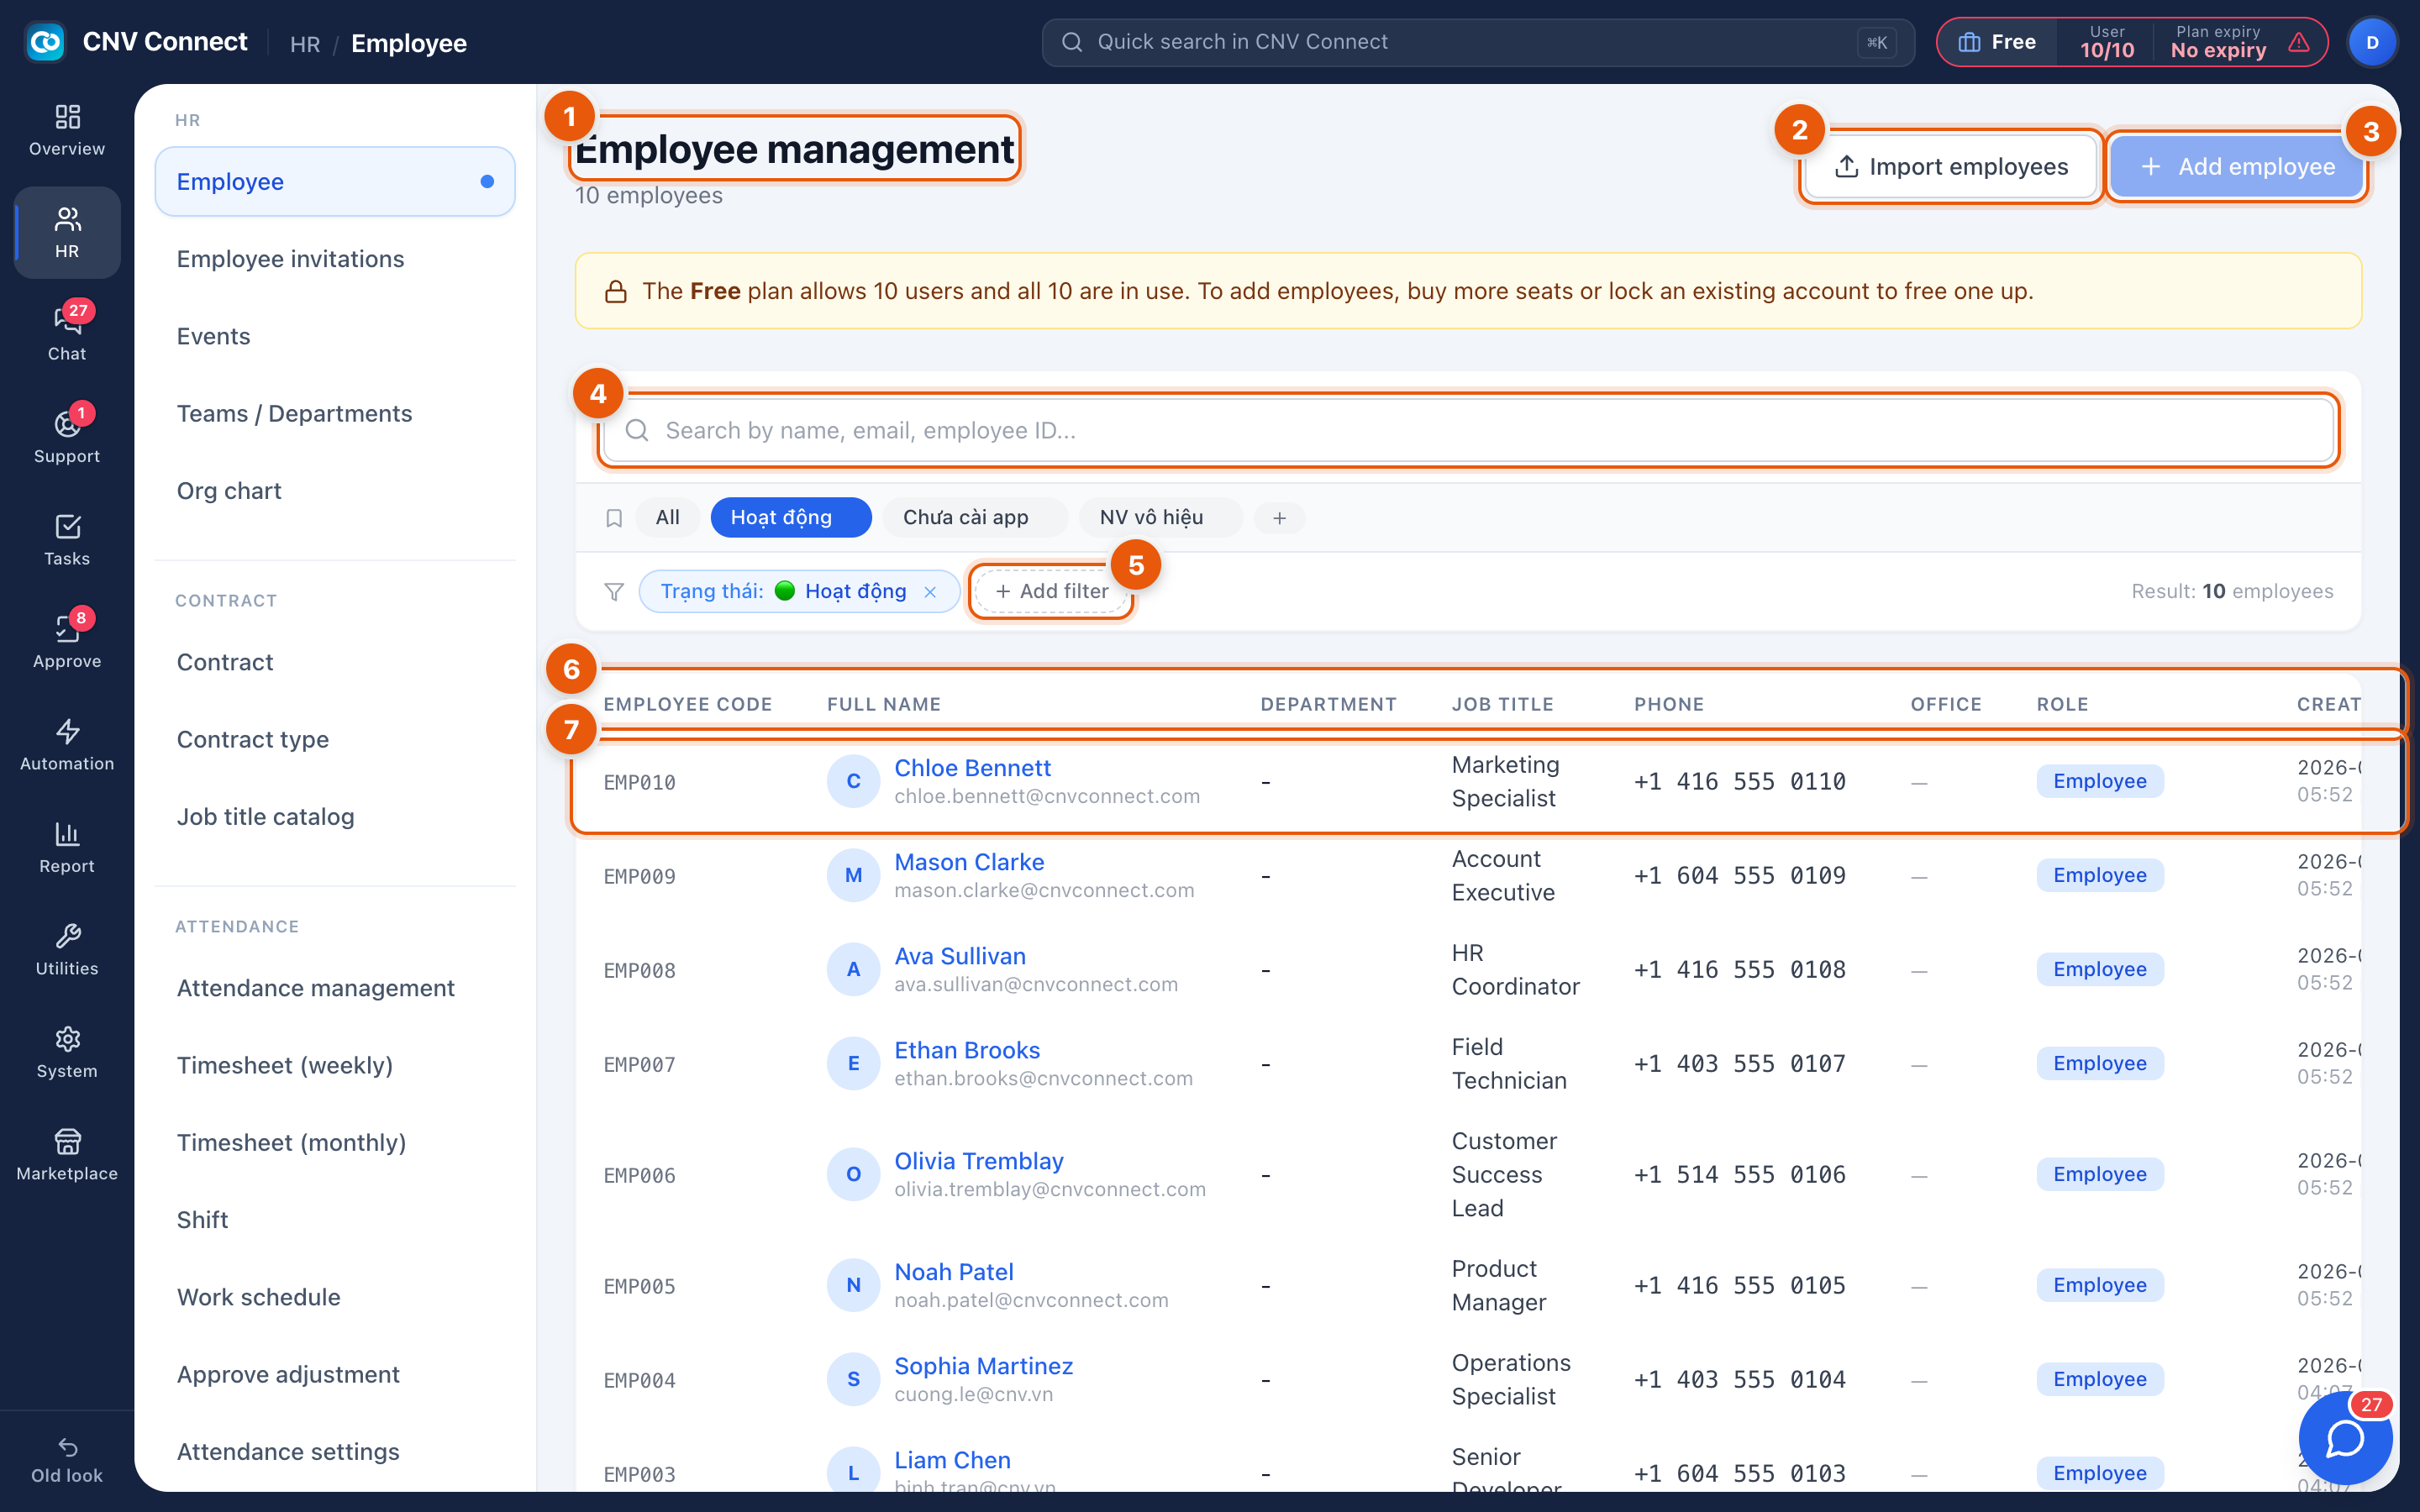
Task: Click the phone number +1 514 555 0106
Action: (1739, 1174)
